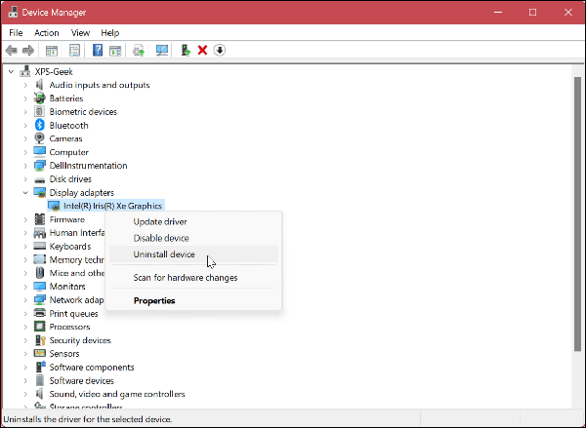
Task: Expand the Software devices category arrow
Action: click(25, 380)
